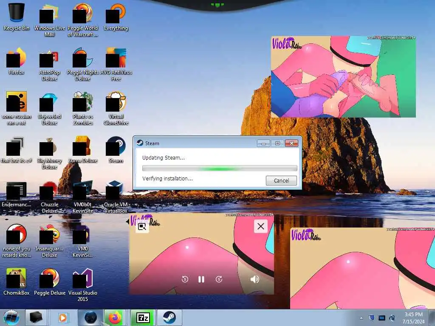The image size is (435, 326).
Task: Select the VM0b0t KevinSite desktop icon
Action: (x=83, y=197)
